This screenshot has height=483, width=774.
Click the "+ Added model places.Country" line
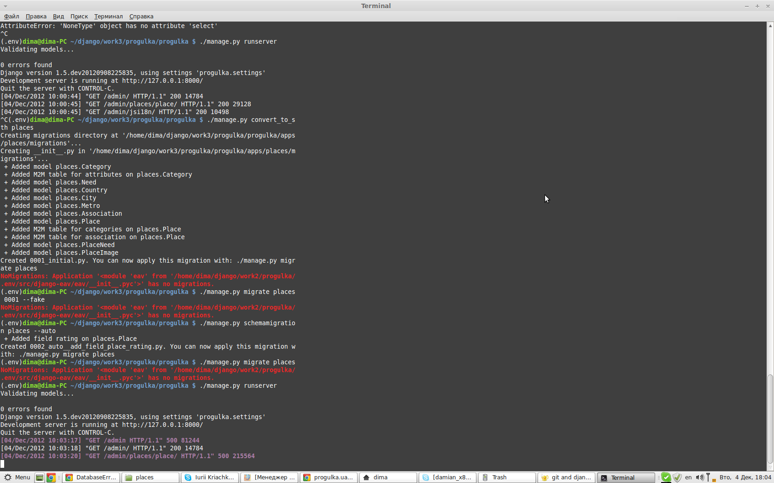click(56, 190)
